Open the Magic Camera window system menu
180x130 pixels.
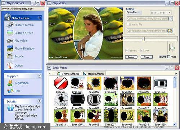[3, 3]
